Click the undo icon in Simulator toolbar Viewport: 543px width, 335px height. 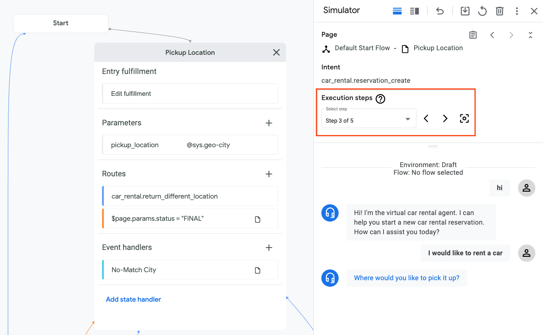tap(440, 11)
